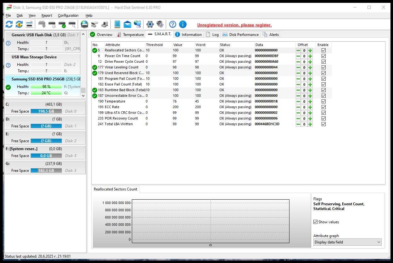Switch to the Temperature tab
Viewport: 393px width, 263px height.
click(x=130, y=35)
